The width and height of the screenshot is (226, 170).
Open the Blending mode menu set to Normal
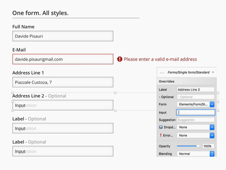(x=195, y=154)
